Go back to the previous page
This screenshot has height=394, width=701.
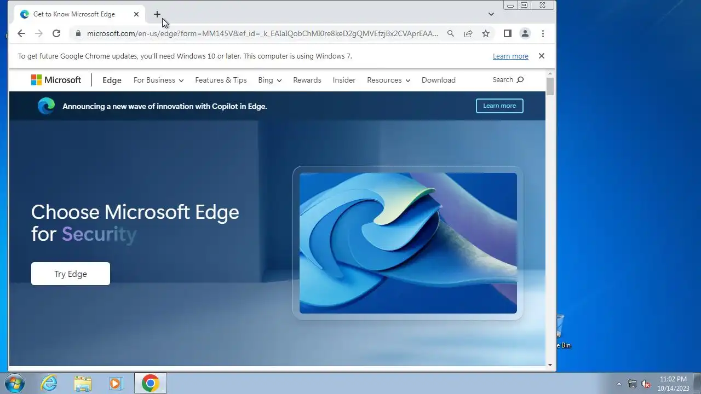(x=21, y=33)
